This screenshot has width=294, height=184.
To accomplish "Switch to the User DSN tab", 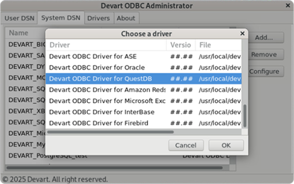I will [x=19, y=18].
